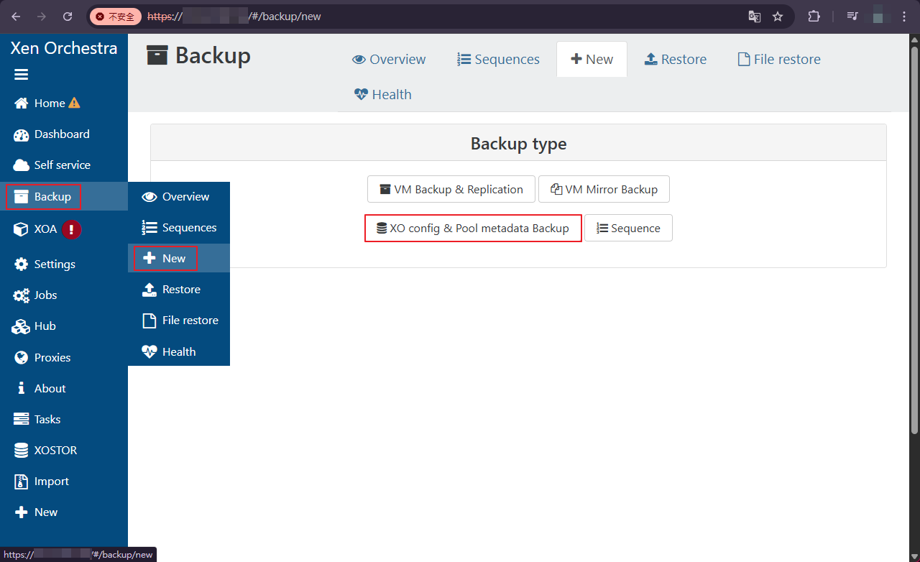Open Hub from the sidebar
Screen dimensions: 920x562
(34, 326)
